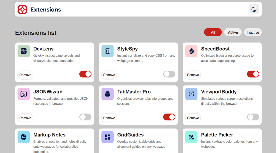This screenshot has width=276, height=153.
Task: Remove the TabMaster Pro extension
Action: (x=109, y=118)
